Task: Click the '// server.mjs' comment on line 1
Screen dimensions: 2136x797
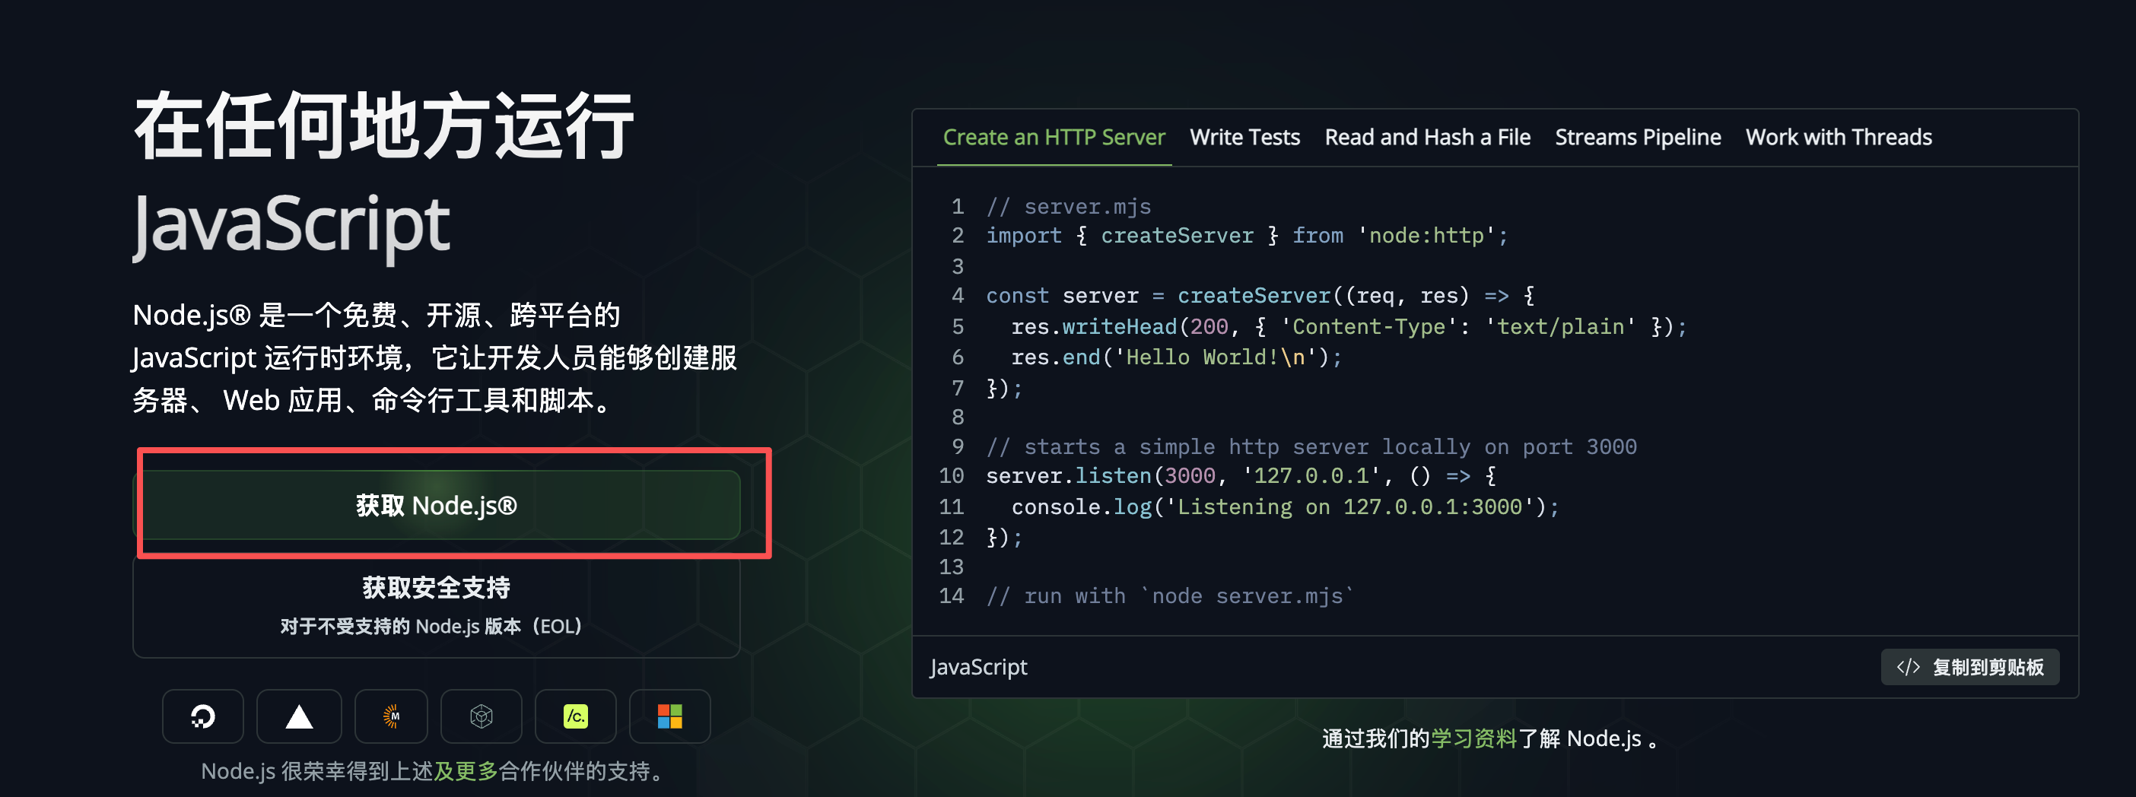Action: click(x=1068, y=207)
